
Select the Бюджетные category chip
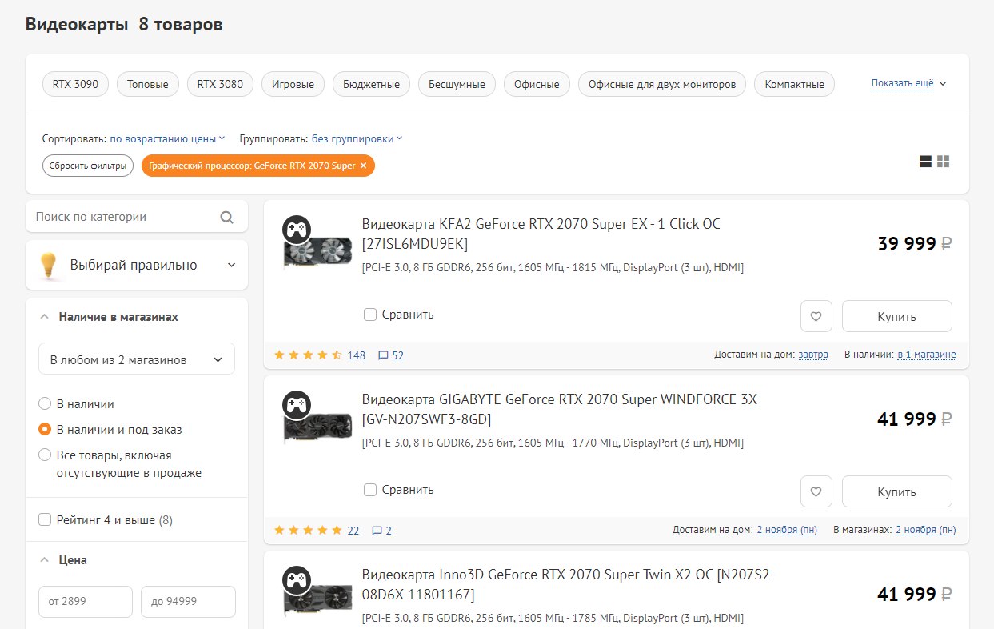(371, 84)
